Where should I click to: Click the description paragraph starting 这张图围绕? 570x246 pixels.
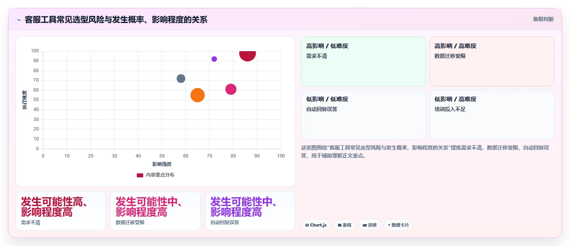(x=425, y=152)
